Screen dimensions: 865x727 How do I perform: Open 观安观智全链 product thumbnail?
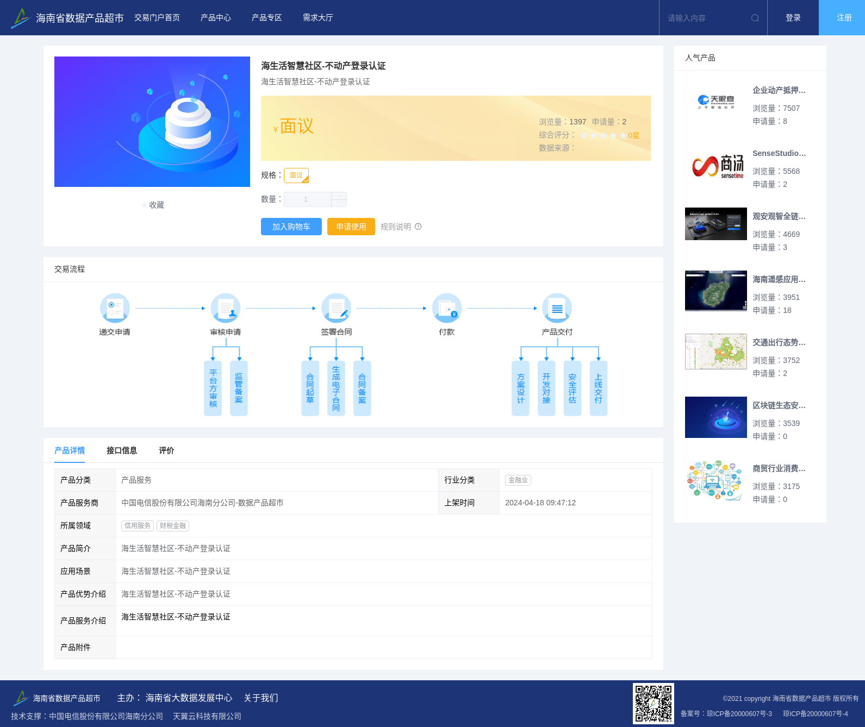716,224
